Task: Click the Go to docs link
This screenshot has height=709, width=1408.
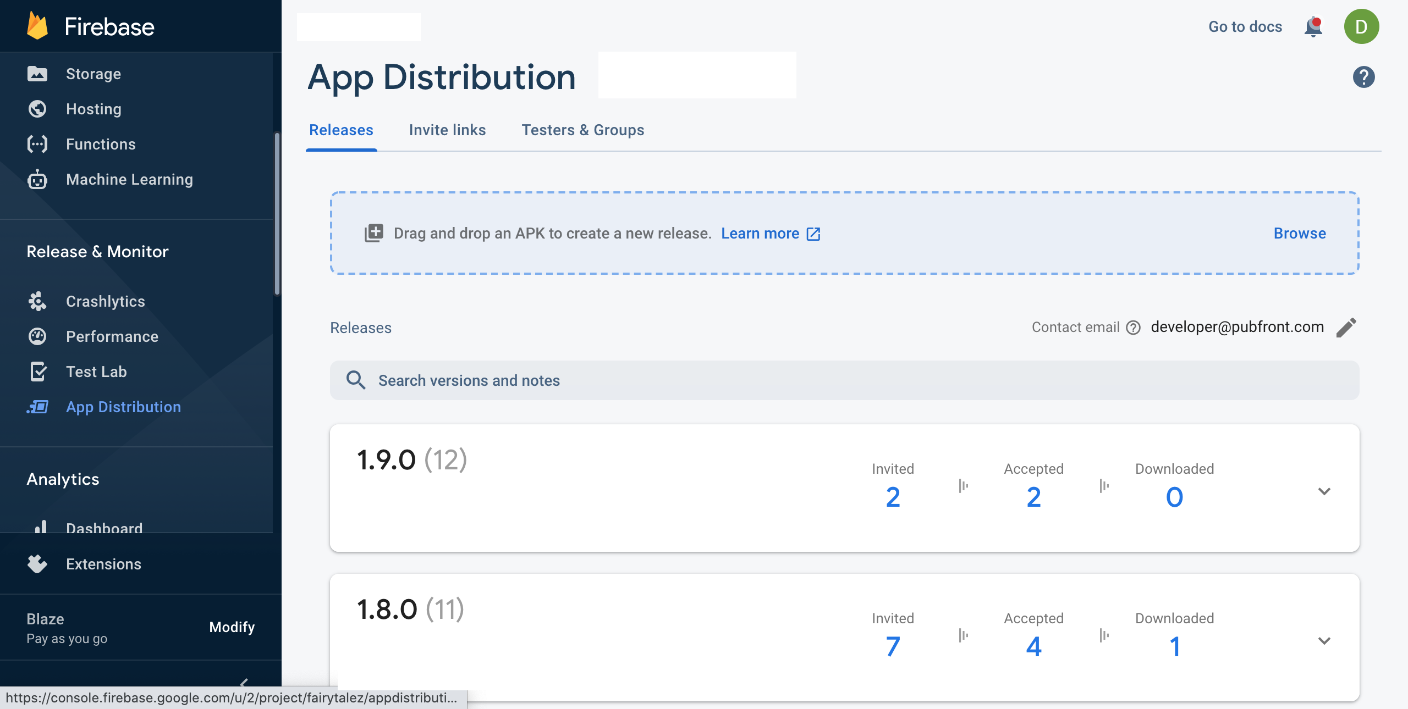Action: [1245, 26]
